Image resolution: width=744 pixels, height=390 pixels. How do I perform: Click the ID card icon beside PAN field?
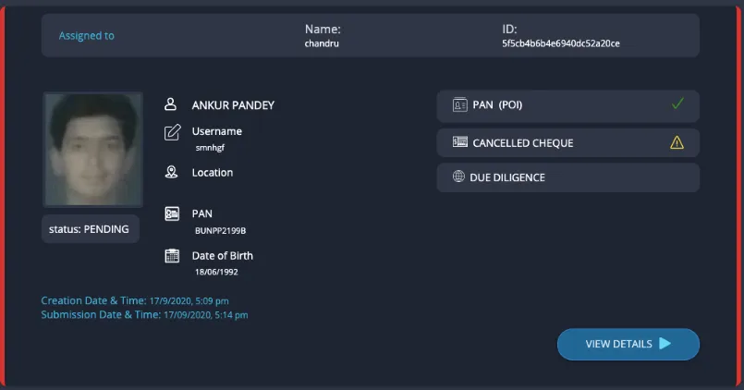(172, 213)
